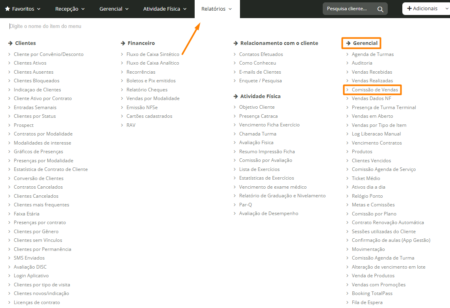Open Vendas Dados NF
The height and width of the screenshot is (308, 450).
coord(371,98)
